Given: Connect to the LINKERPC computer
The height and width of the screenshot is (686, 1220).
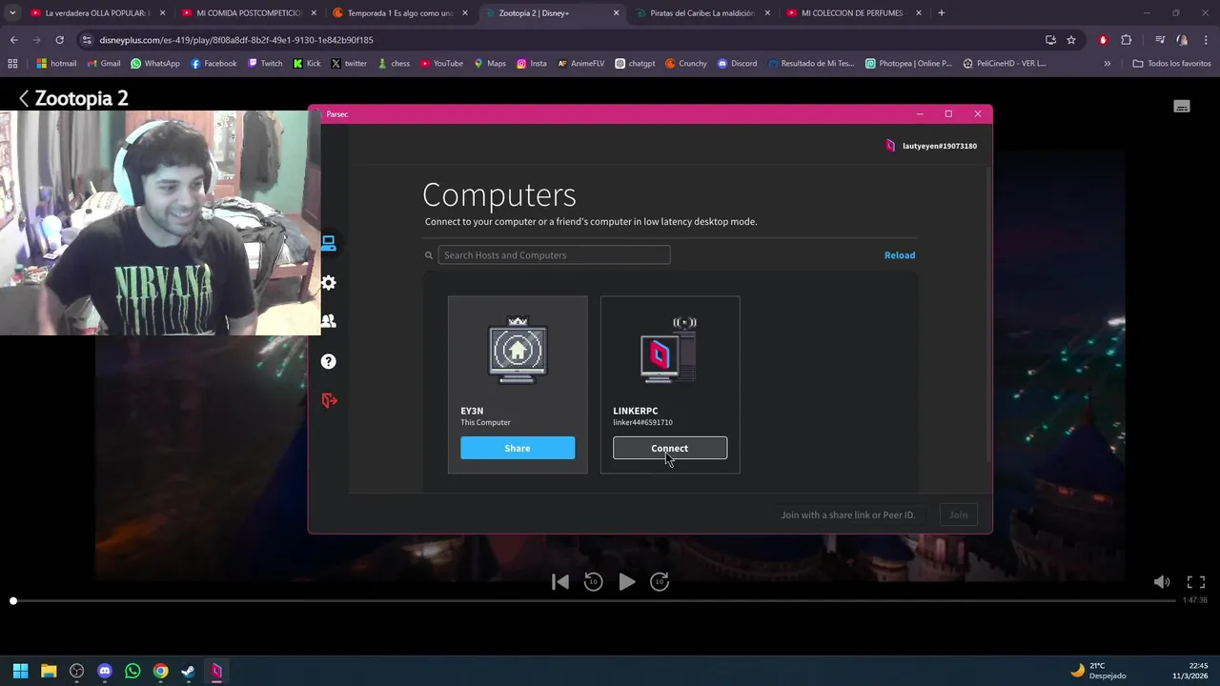Looking at the screenshot, I should [x=670, y=448].
